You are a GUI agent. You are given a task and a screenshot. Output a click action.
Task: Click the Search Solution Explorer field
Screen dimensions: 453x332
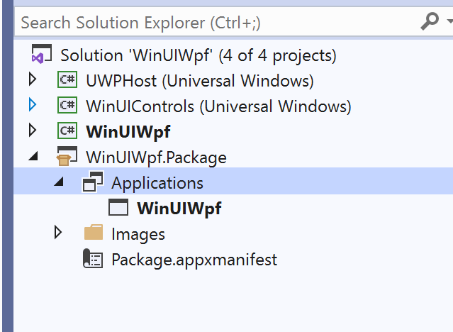(213, 23)
